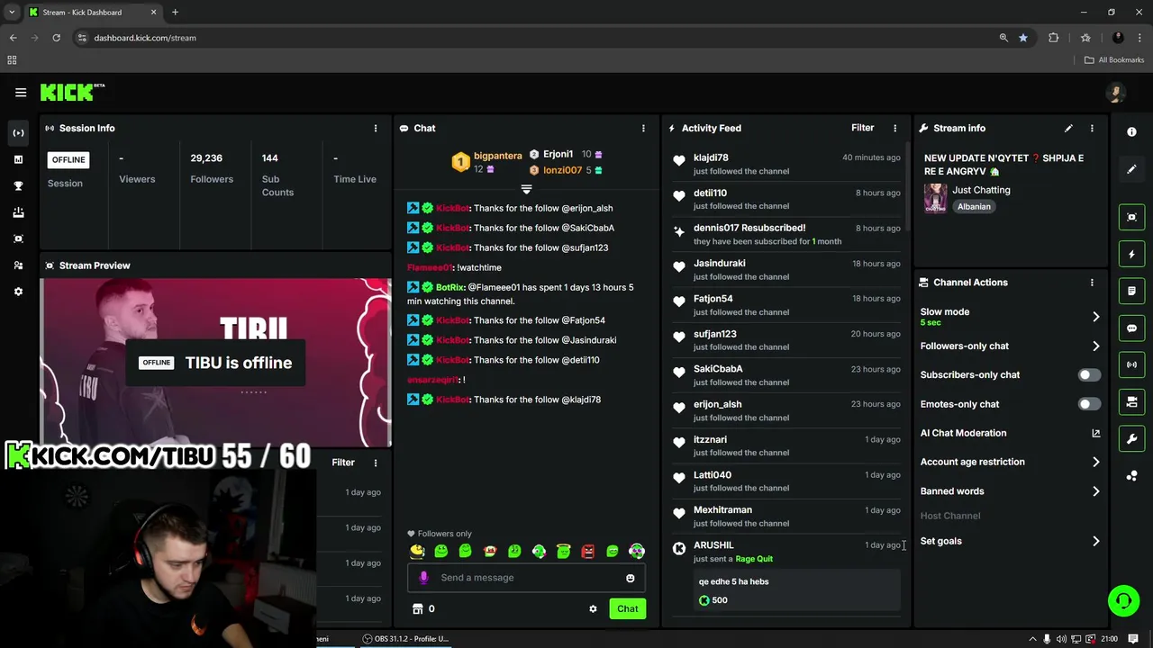
Task: Enable Subscribers-only chat switch
Action: [x=1089, y=375]
